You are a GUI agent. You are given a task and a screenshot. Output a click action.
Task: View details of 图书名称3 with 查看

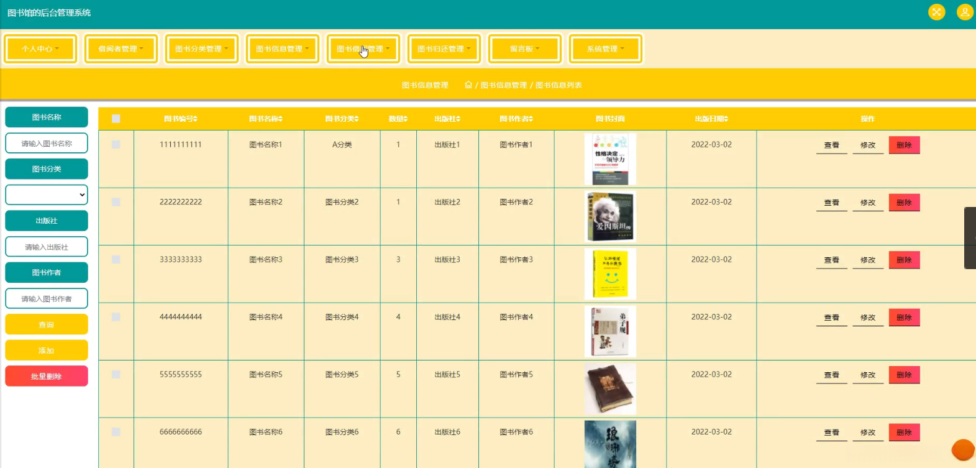832,260
